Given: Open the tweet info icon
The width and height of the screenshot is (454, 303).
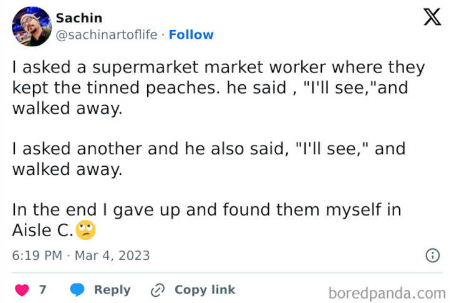Looking at the screenshot, I should point(432,255).
